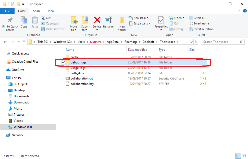Screen dimensions: 248x159
Task: Open address bar previous locations dropdown
Action: click(x=192, y=42)
